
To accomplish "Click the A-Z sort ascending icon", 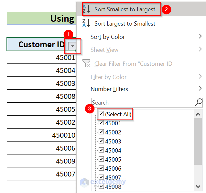I will [86, 9].
